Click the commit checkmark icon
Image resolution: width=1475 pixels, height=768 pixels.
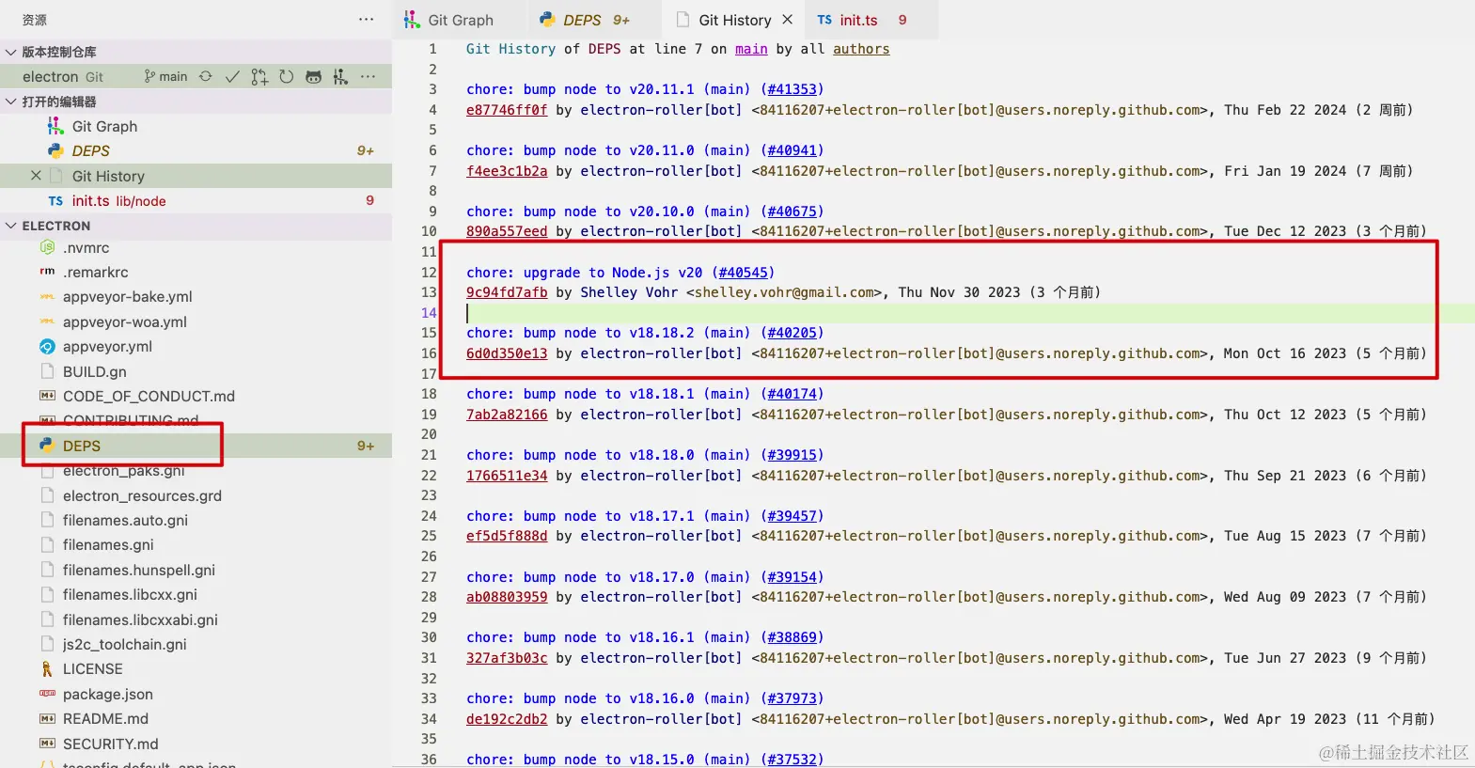[x=232, y=76]
